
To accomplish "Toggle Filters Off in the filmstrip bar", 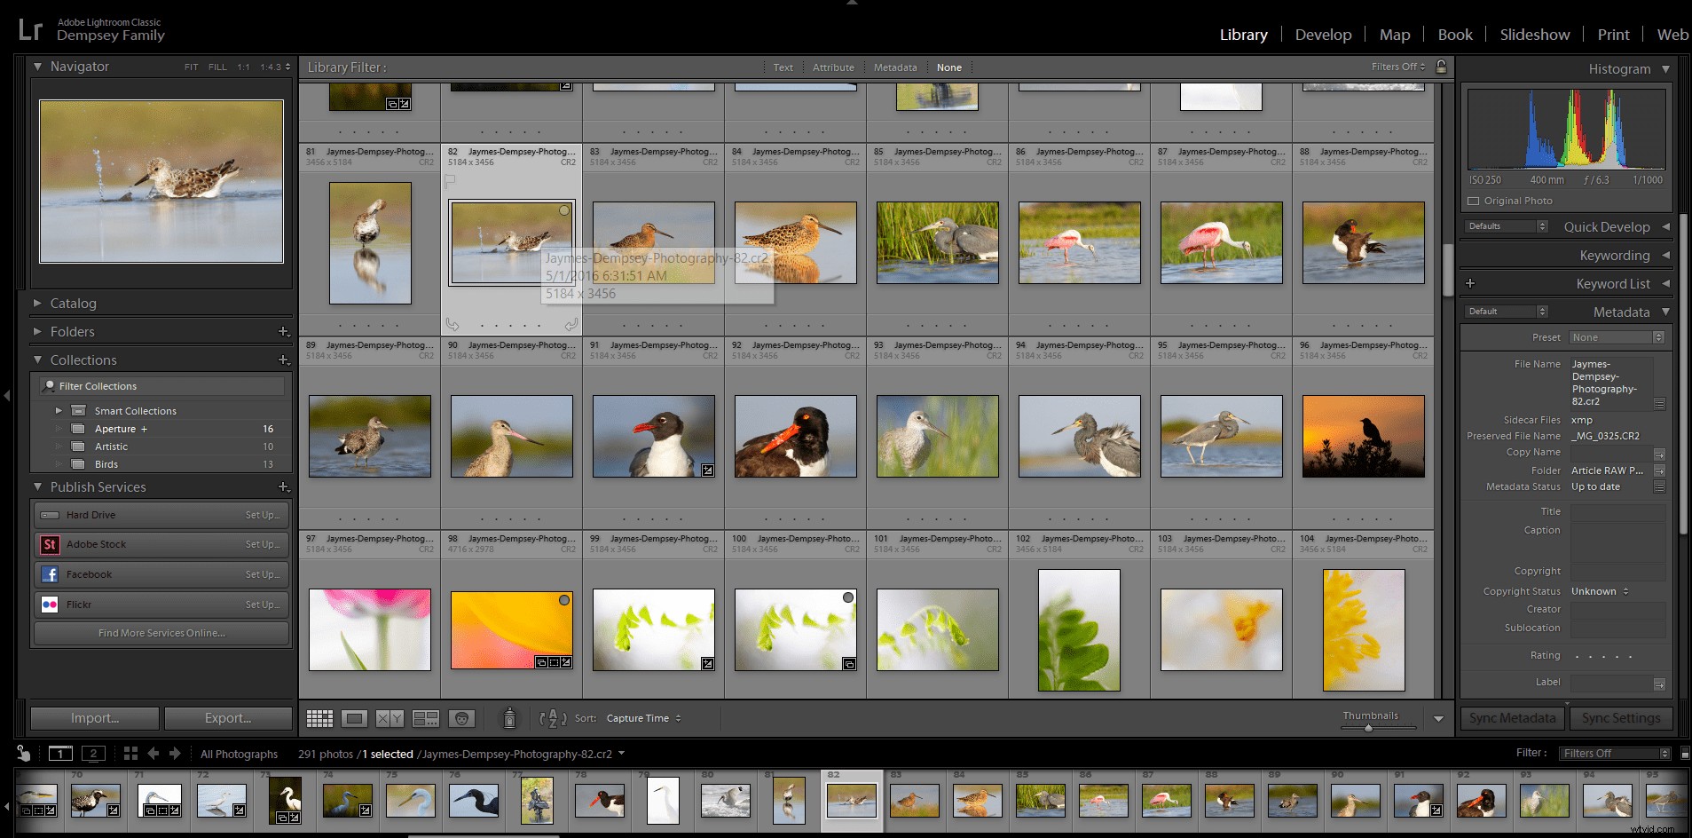I will click(x=1614, y=753).
